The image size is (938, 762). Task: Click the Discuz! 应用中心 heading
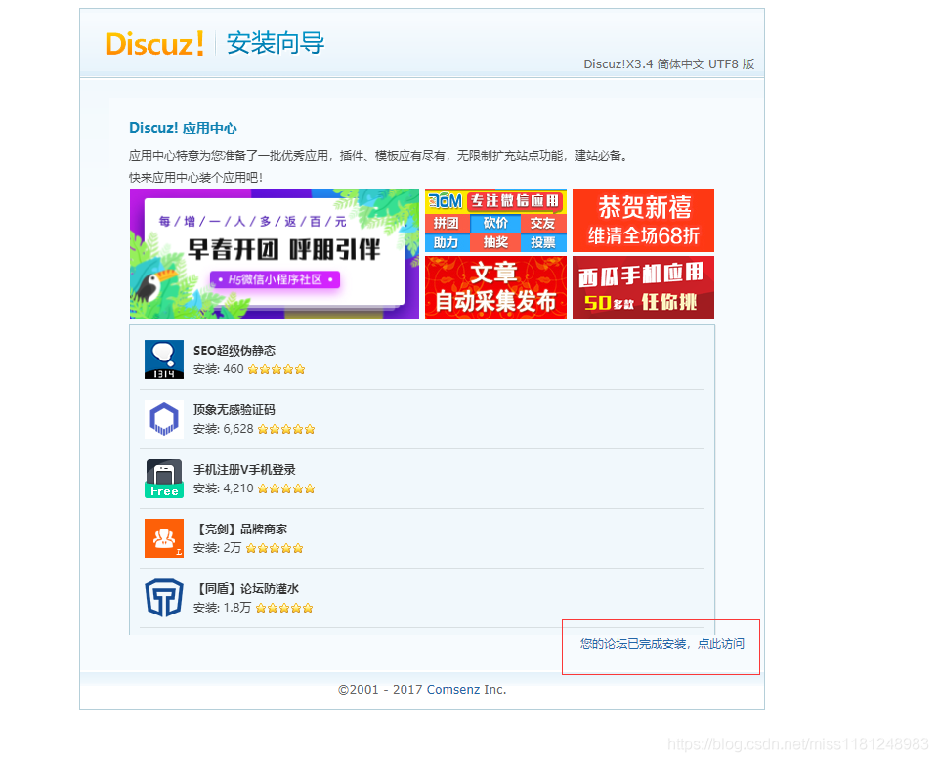tap(183, 128)
